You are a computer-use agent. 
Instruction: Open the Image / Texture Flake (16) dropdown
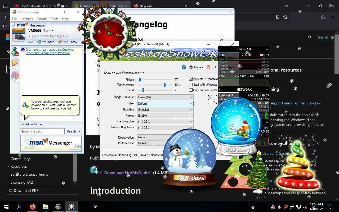coord(165,97)
